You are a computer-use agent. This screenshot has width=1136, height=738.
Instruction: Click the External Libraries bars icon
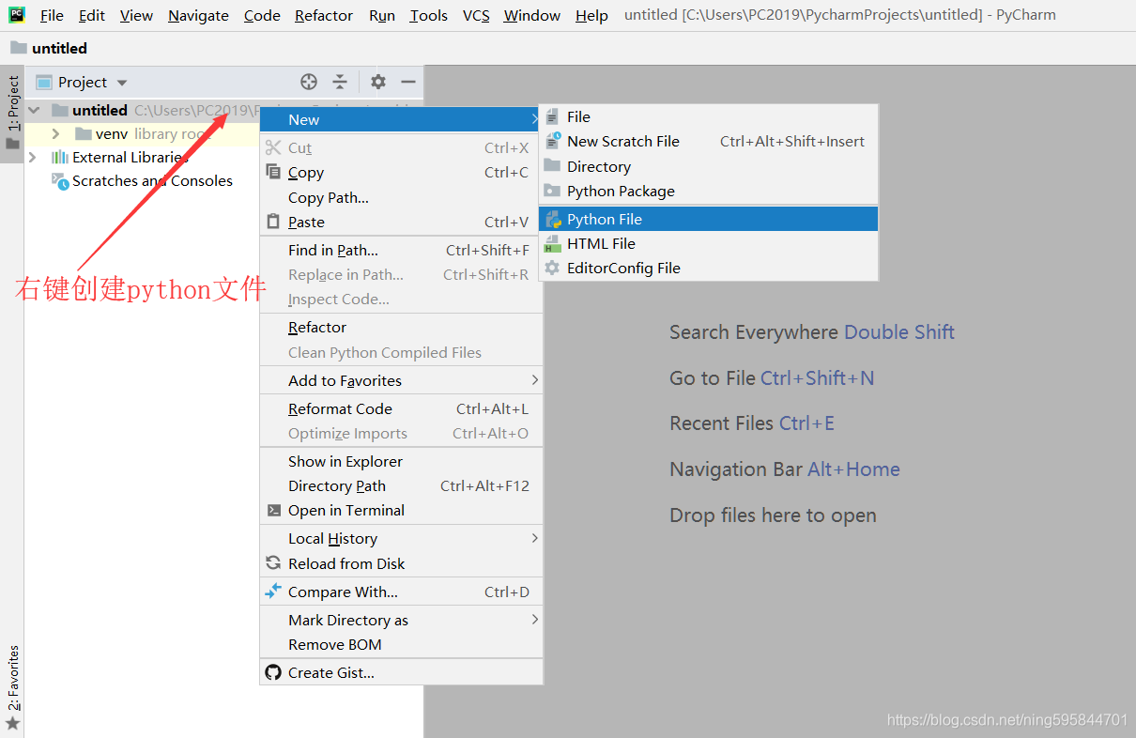[60, 157]
